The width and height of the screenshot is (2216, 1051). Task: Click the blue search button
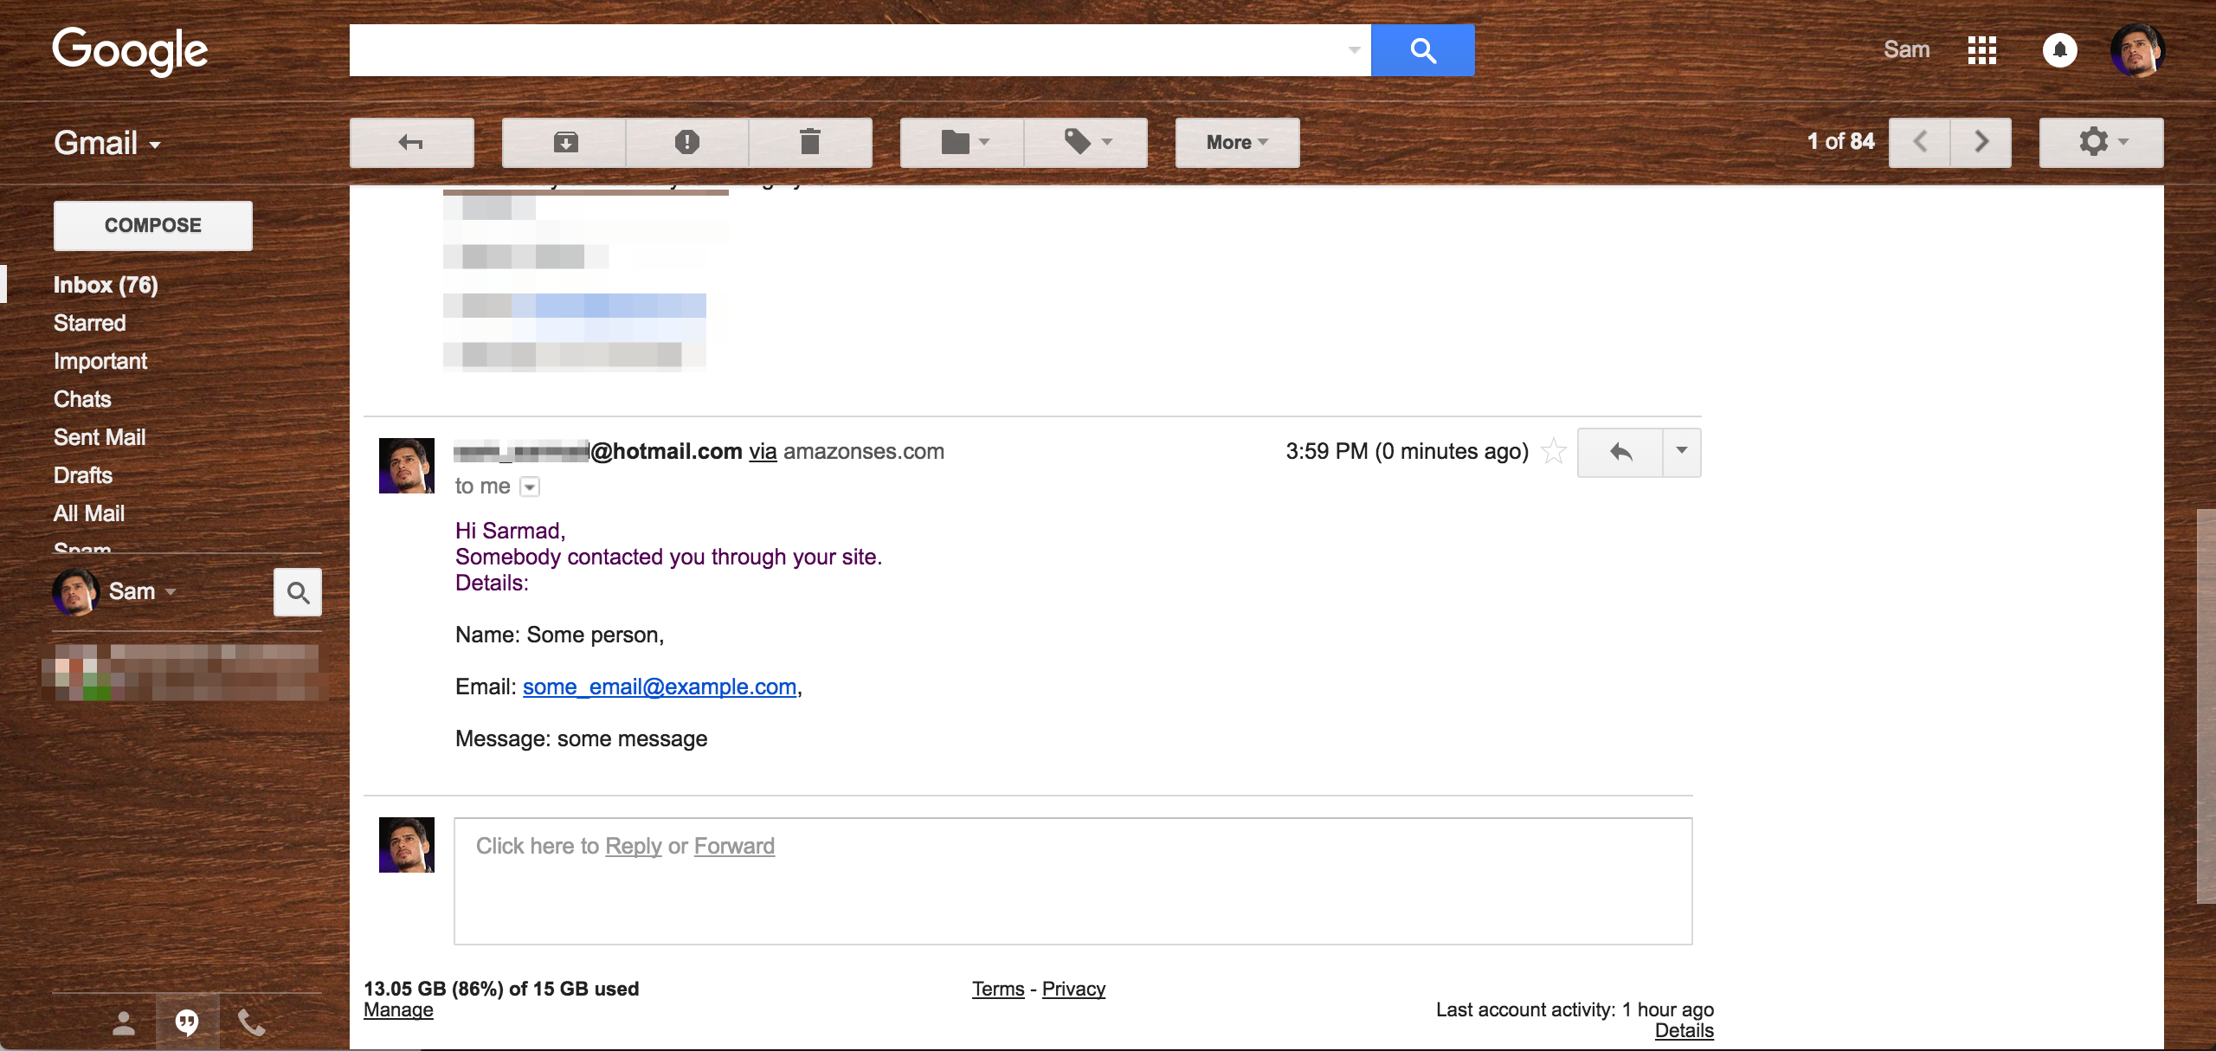tap(1422, 50)
